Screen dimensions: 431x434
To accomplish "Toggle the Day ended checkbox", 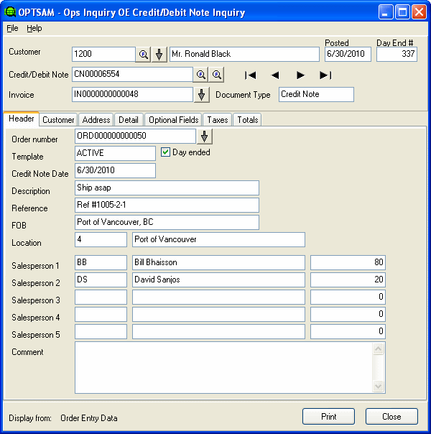I will [166, 152].
